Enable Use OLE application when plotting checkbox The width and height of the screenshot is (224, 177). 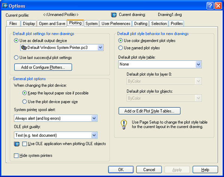tap(25, 144)
